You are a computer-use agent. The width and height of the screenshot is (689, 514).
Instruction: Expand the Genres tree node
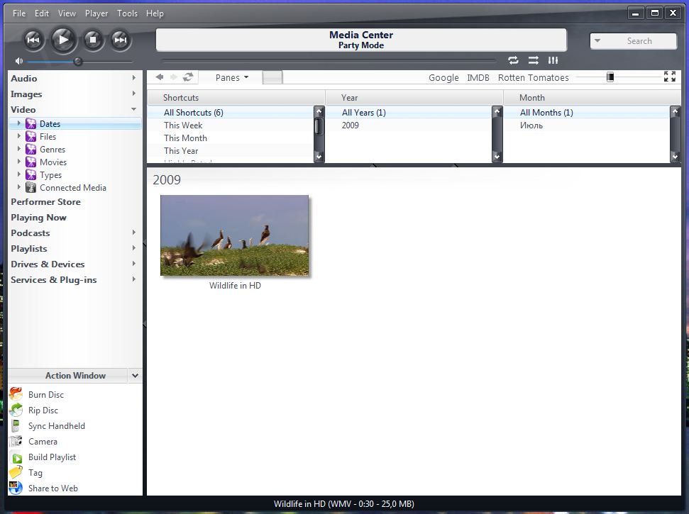tap(19, 149)
